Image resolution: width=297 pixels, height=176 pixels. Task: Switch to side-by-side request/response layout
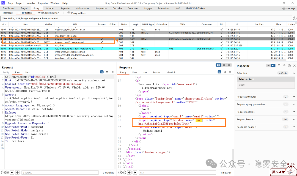tap(218, 65)
